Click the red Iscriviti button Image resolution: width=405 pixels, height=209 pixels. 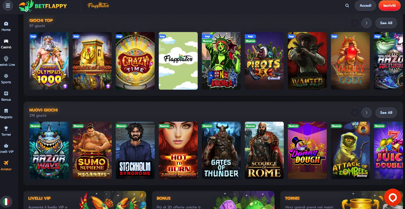tap(389, 6)
